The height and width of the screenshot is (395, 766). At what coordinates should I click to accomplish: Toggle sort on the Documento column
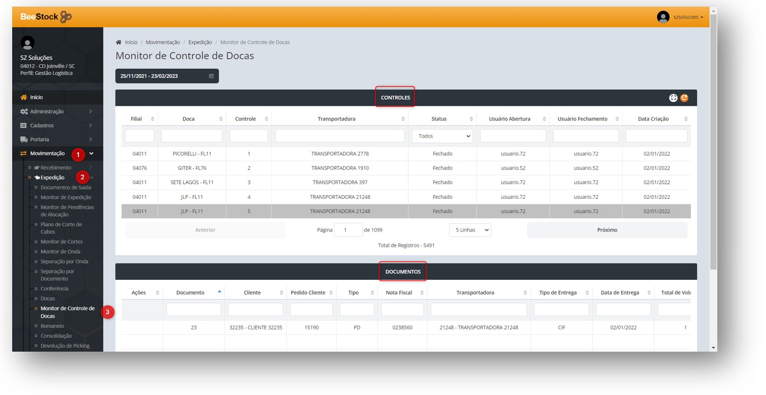pos(193,292)
